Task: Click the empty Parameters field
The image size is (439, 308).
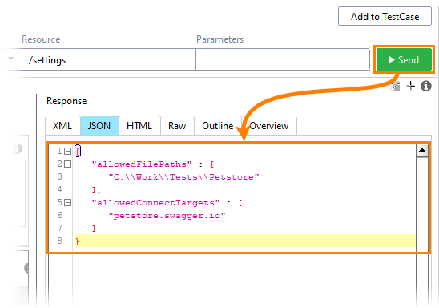Action: (283, 59)
